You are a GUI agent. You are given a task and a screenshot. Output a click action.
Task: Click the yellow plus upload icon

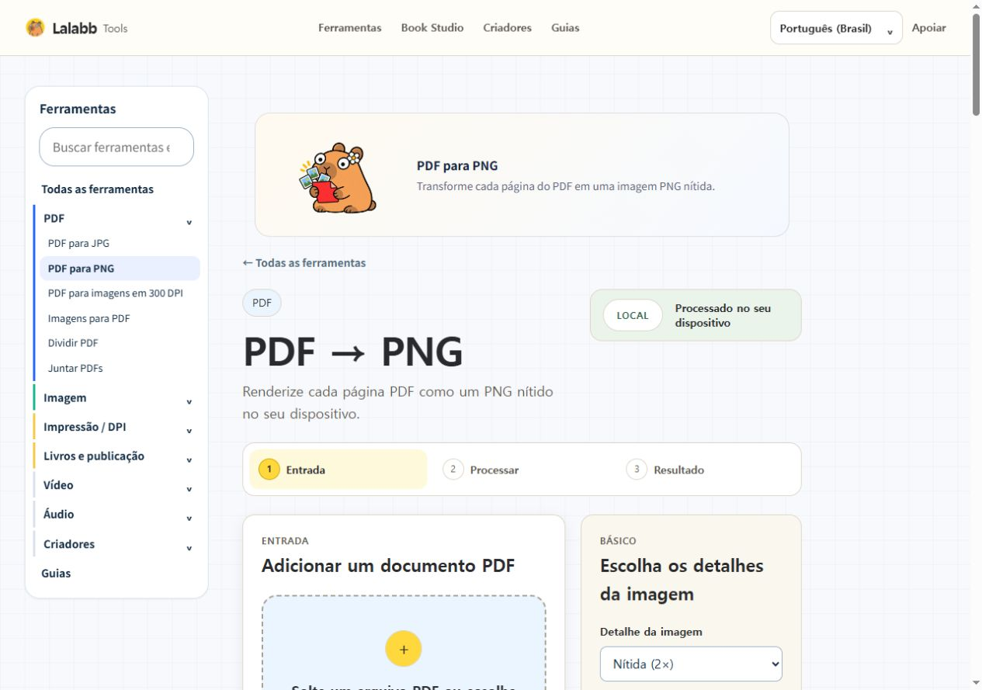coord(404,649)
